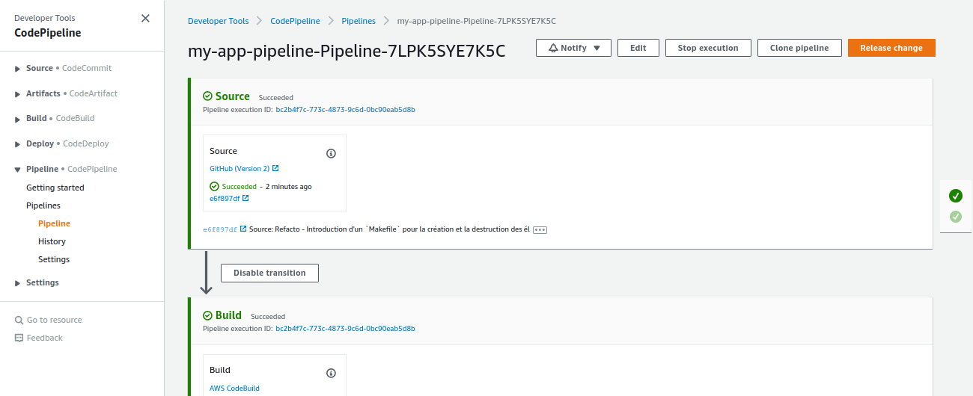Select Getting started in sidebar
Viewport: 973px width, 396px height.
pyautogui.click(x=55, y=188)
